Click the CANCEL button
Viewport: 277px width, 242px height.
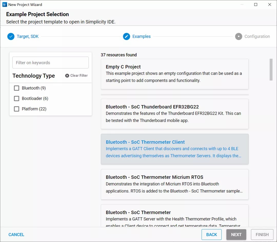pyautogui.click(x=16, y=235)
